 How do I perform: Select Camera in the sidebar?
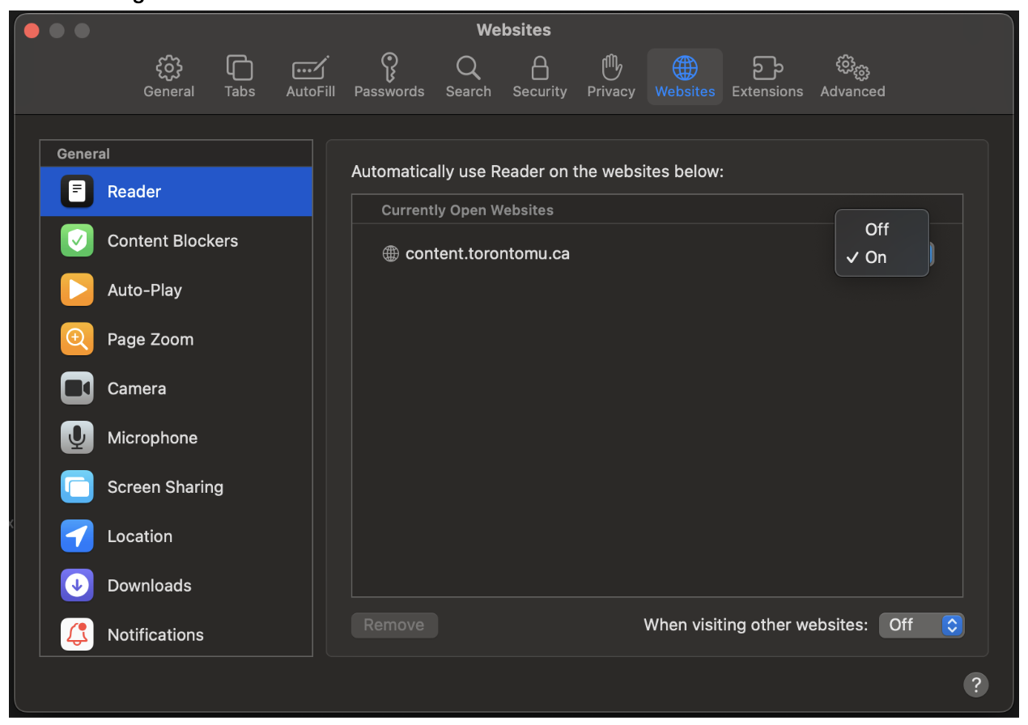coord(137,389)
